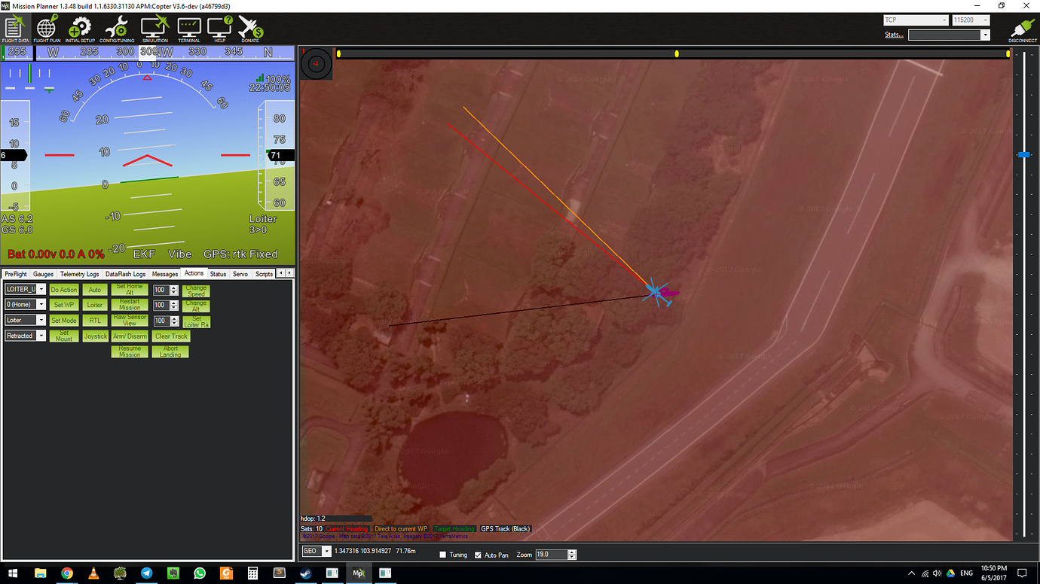Enable the Tuning checkbox
Image resolution: width=1040 pixels, height=584 pixels.
[443, 554]
